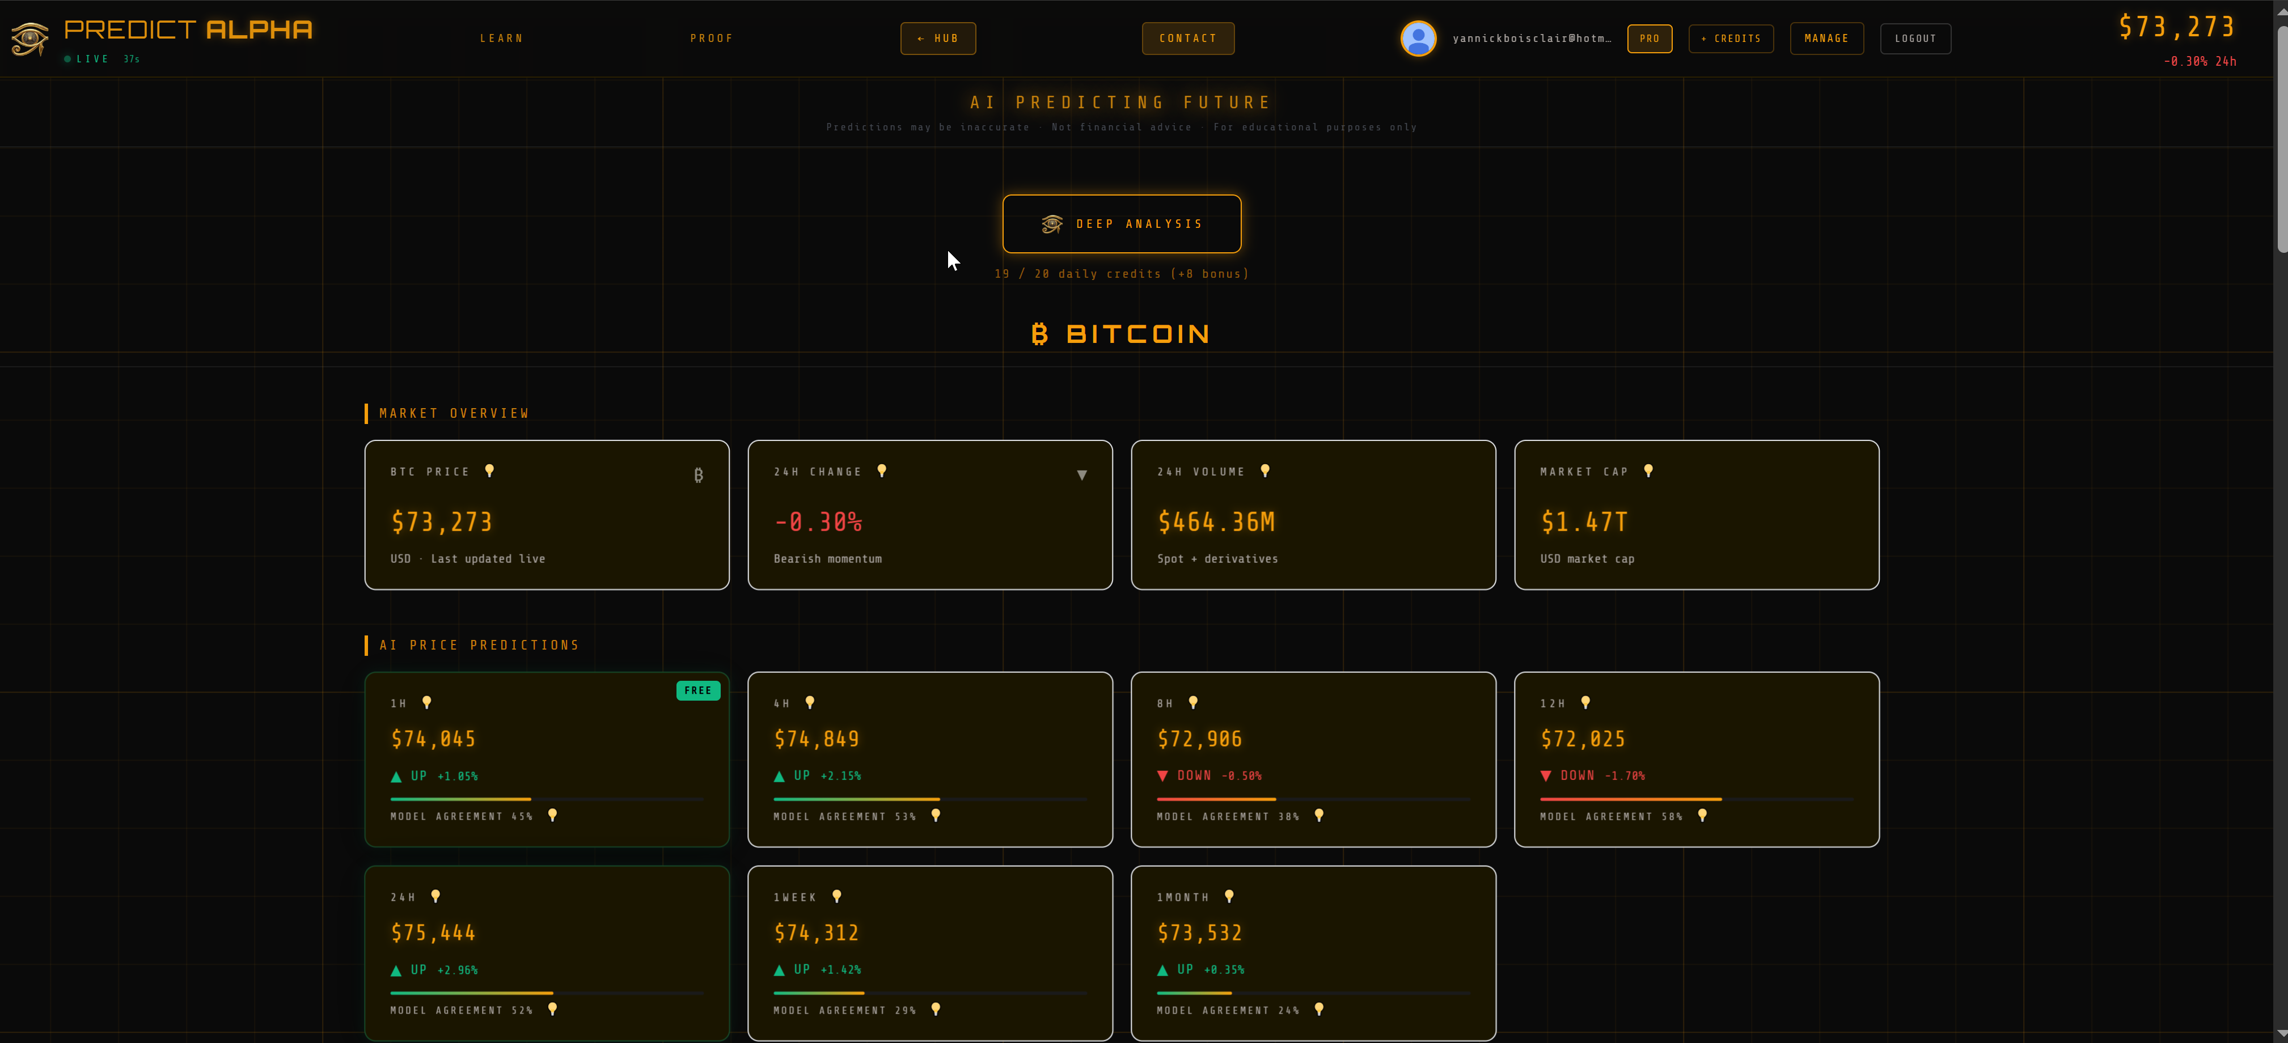Viewport: 2288px width, 1043px height.
Task: Click the LIVE status indicator
Action: click(87, 60)
